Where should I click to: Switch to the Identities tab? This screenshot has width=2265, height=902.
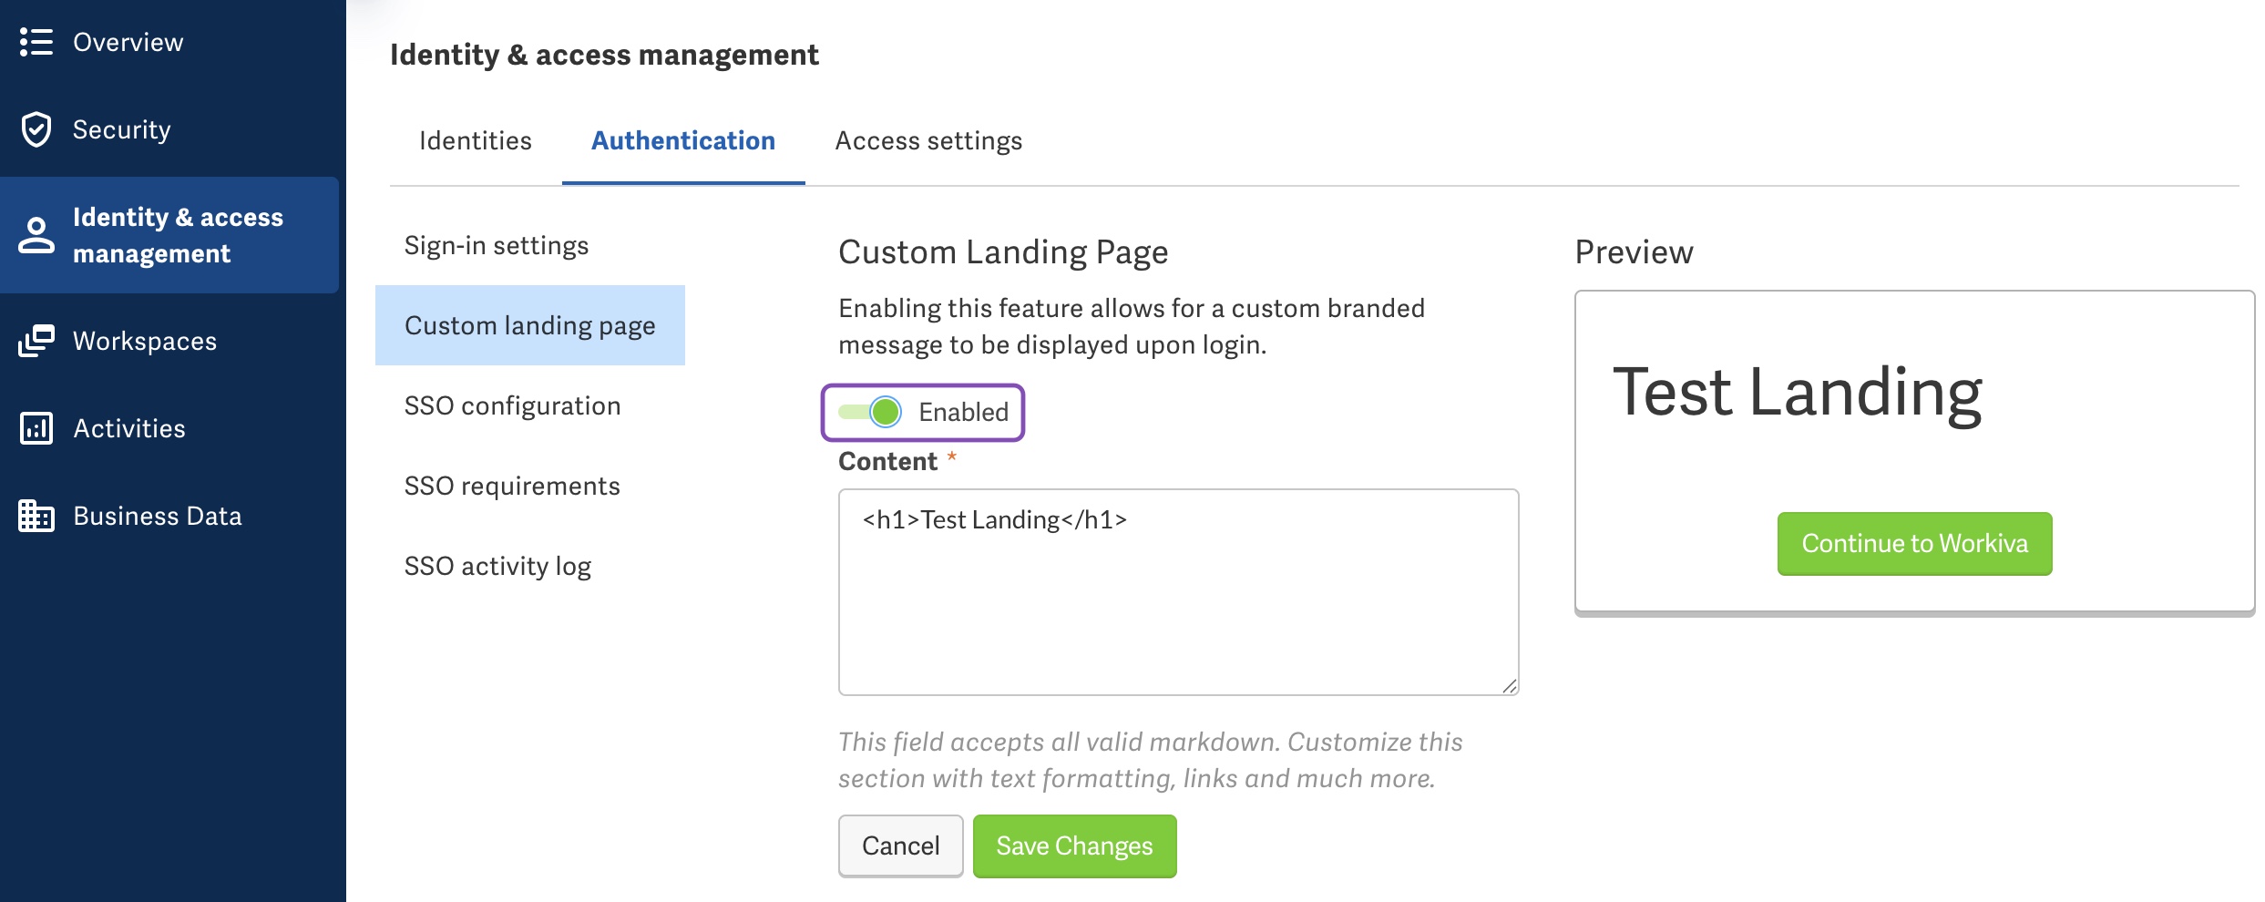(x=476, y=141)
